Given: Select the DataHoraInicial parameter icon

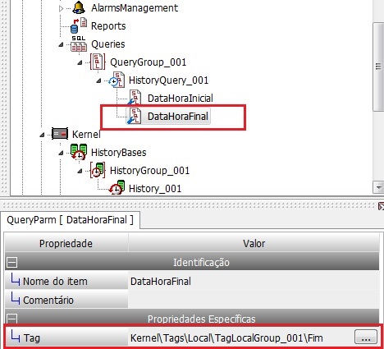Looking at the screenshot, I should coord(135,98).
